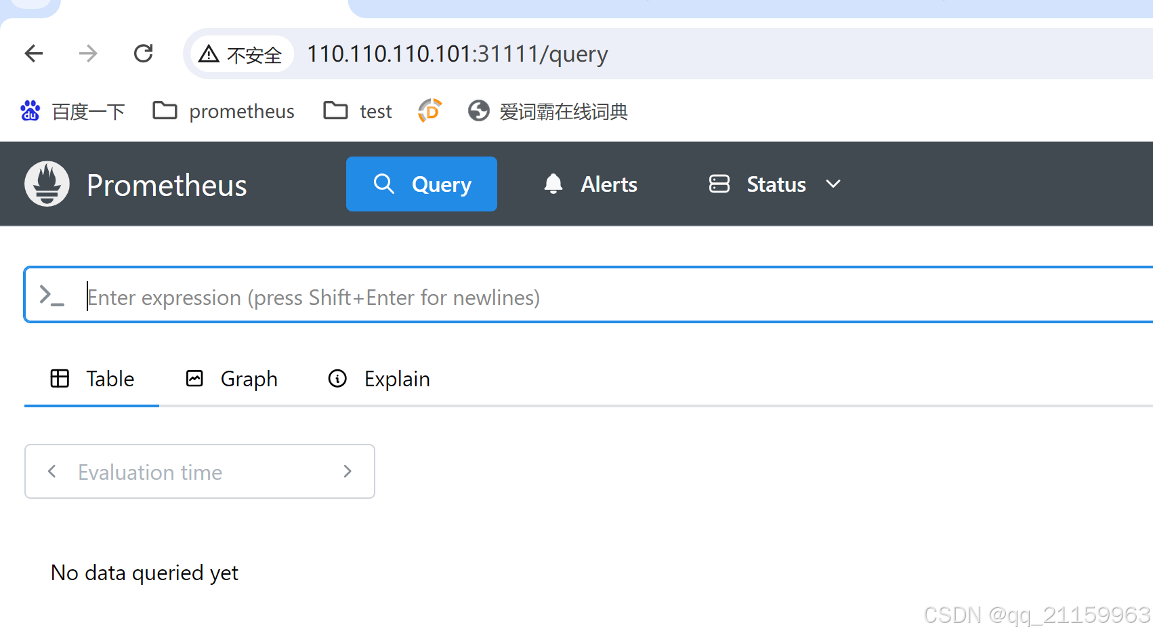Switch to the Table tab
Viewport: 1153px width, 635px height.
point(92,379)
